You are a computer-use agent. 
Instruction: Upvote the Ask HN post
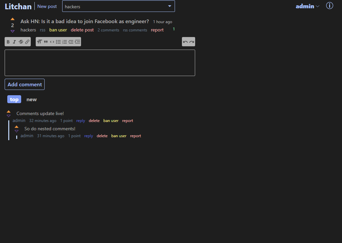[x=13, y=19]
